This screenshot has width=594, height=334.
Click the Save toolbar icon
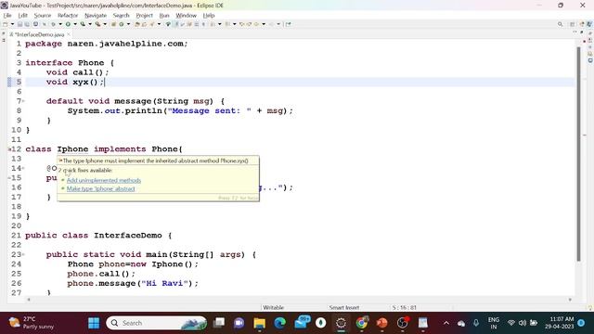tap(19, 24)
